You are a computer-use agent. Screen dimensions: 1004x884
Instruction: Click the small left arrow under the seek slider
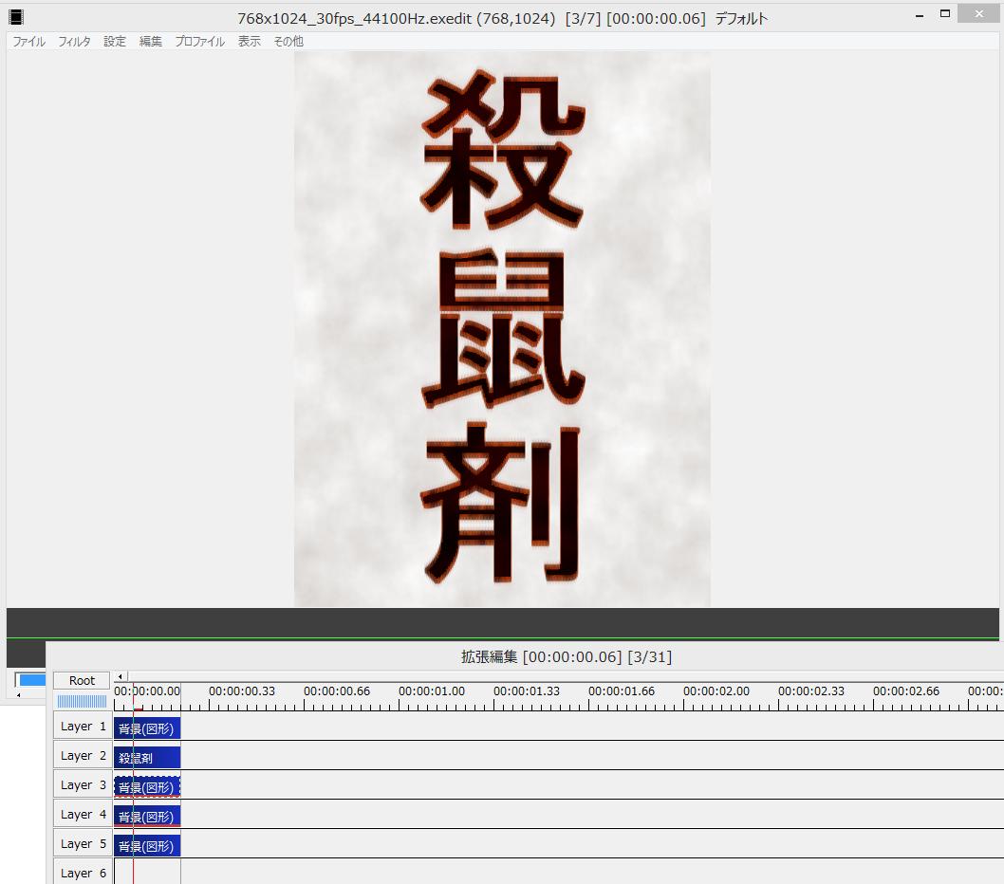point(19,695)
